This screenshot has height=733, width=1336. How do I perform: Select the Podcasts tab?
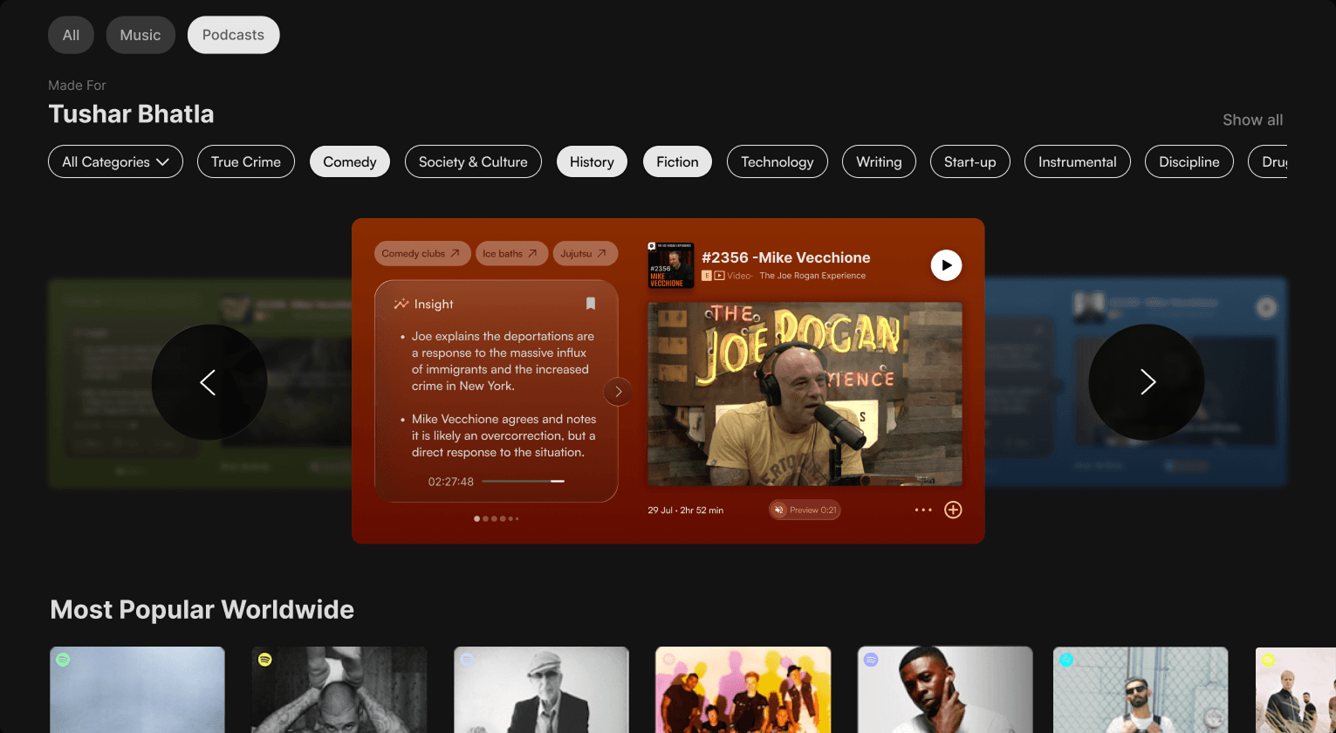coord(233,35)
